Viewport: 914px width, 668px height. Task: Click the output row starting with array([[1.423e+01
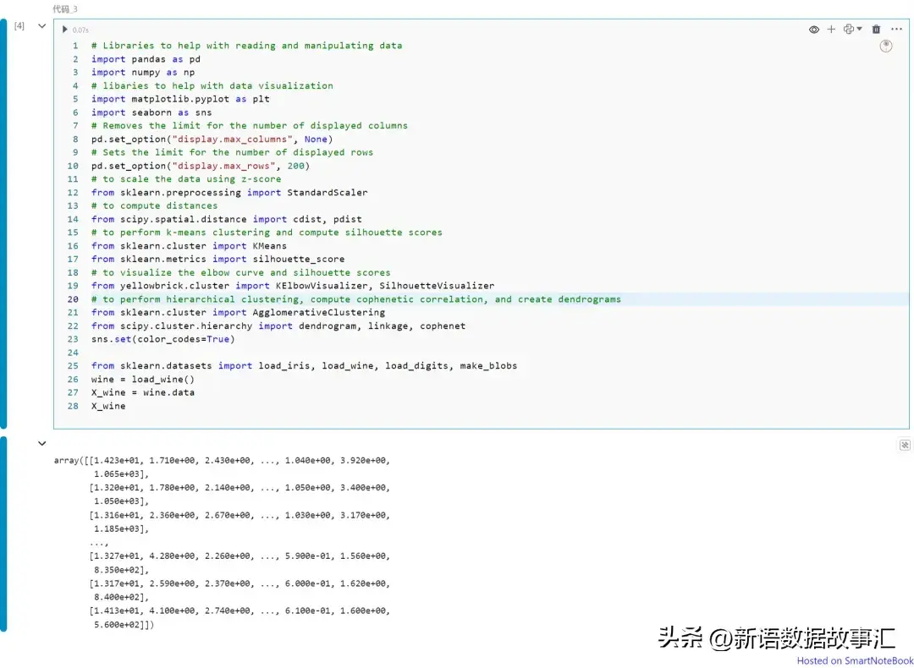[222, 460]
